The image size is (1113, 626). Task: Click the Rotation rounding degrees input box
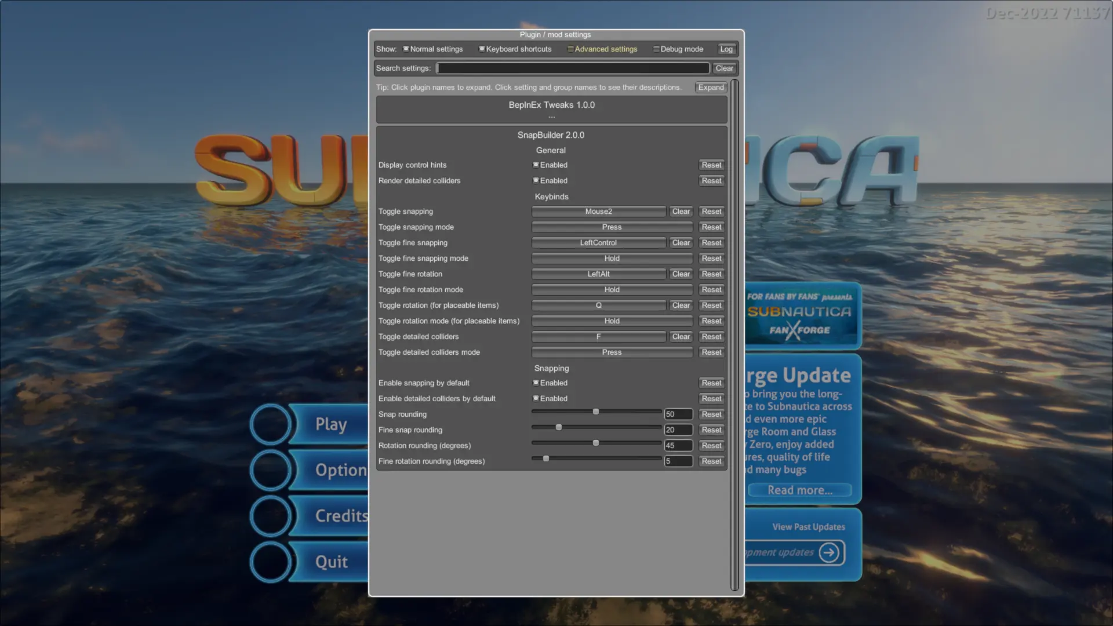pos(678,445)
